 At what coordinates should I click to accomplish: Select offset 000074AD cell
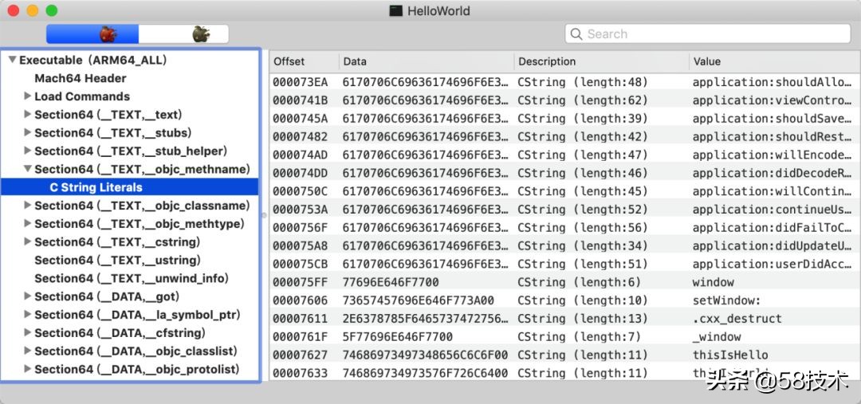[x=300, y=155]
